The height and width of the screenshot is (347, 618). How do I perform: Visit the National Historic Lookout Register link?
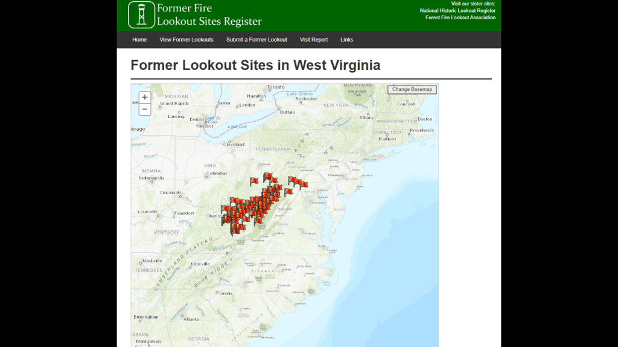coord(457,11)
